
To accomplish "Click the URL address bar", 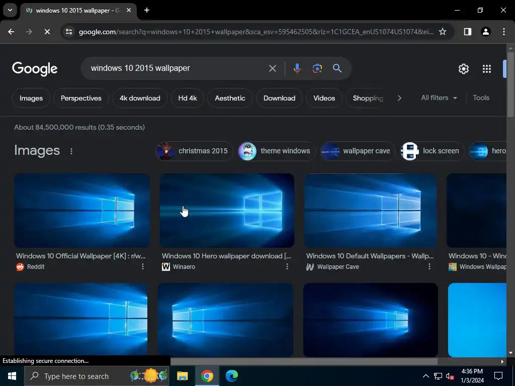I will [256, 32].
